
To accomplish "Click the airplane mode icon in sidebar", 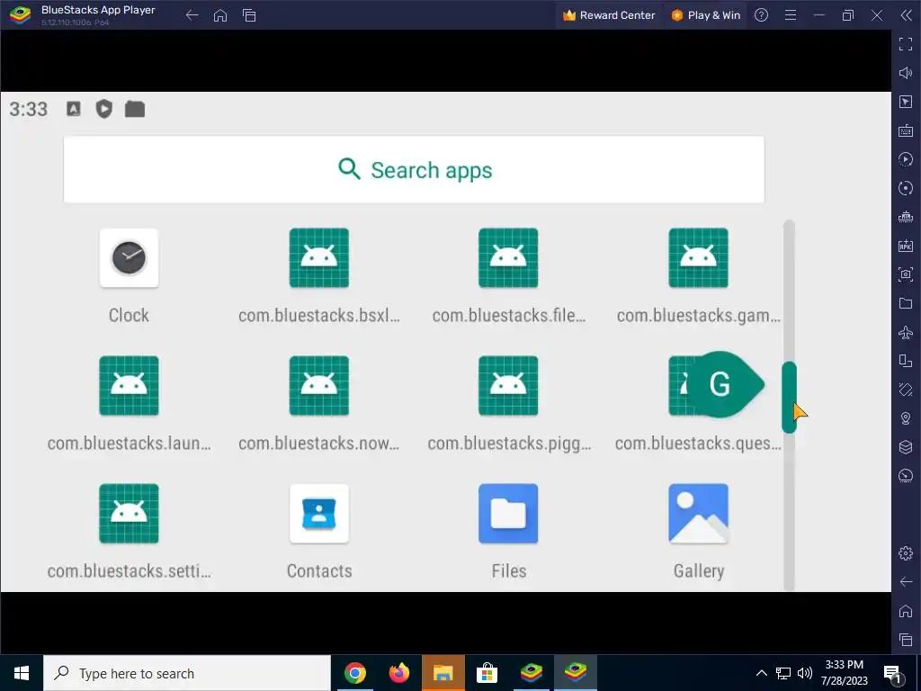I will click(906, 332).
